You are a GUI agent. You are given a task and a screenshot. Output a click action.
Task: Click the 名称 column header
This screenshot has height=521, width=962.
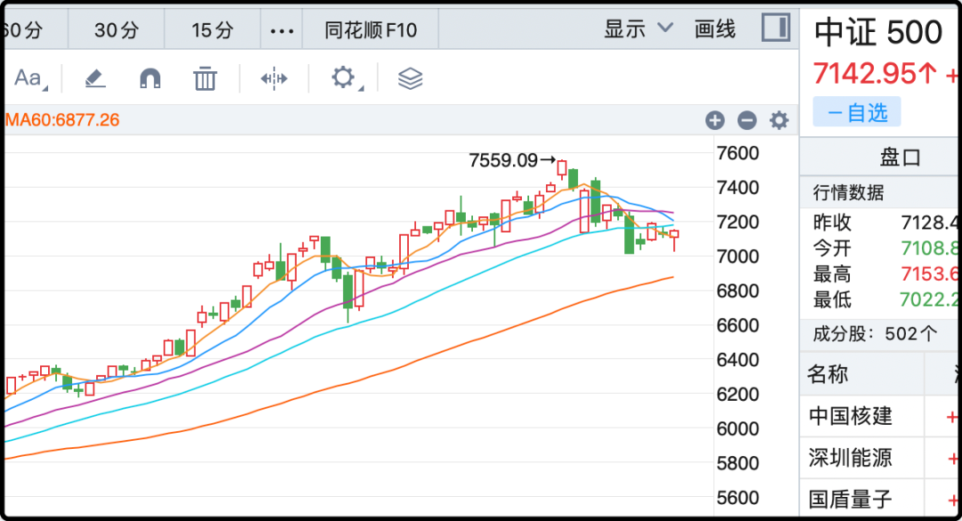tap(827, 374)
